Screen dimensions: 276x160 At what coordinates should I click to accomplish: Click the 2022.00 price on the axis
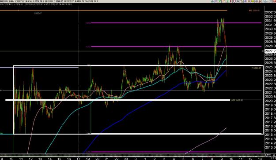(270, 88)
